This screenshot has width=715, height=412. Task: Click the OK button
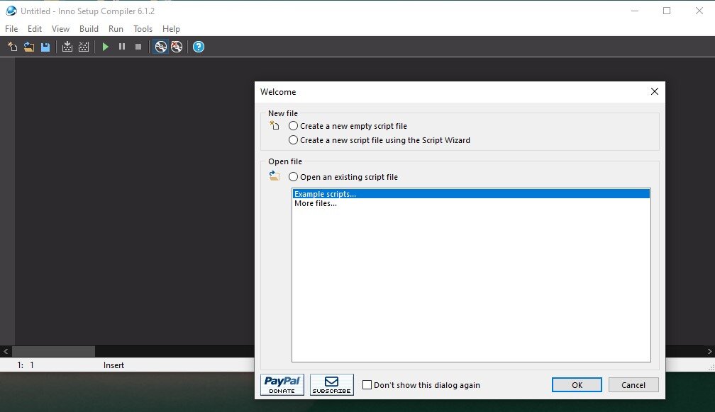click(577, 384)
